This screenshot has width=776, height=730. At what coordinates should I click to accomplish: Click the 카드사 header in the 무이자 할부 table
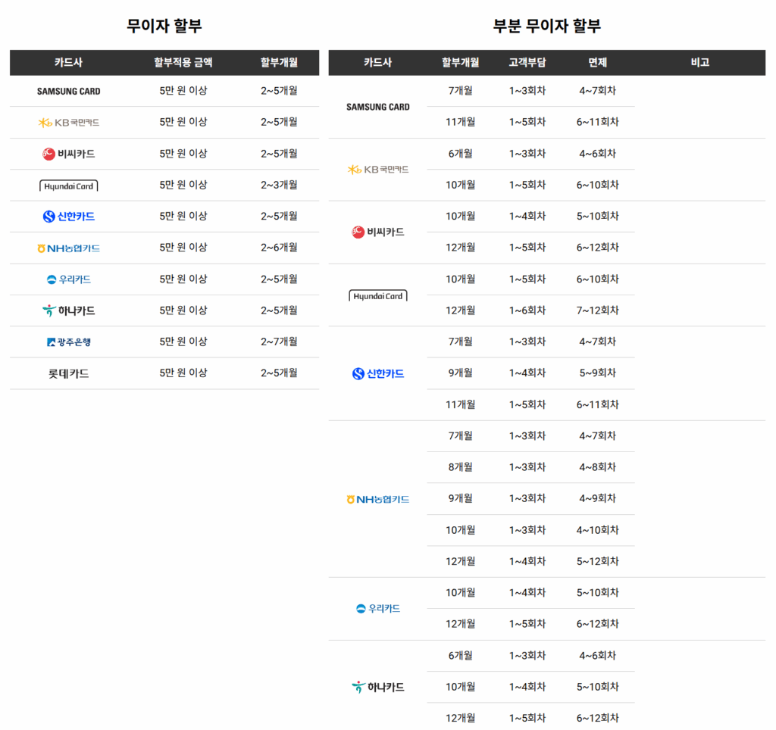[x=68, y=62]
